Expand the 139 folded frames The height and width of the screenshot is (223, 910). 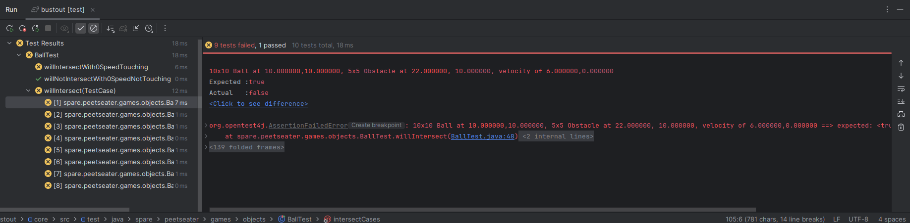246,147
